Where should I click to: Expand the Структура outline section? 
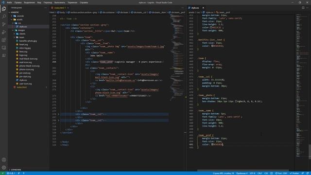point(28,170)
